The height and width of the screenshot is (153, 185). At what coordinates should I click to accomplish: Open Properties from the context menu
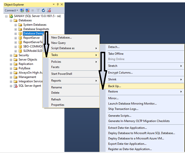(71, 105)
